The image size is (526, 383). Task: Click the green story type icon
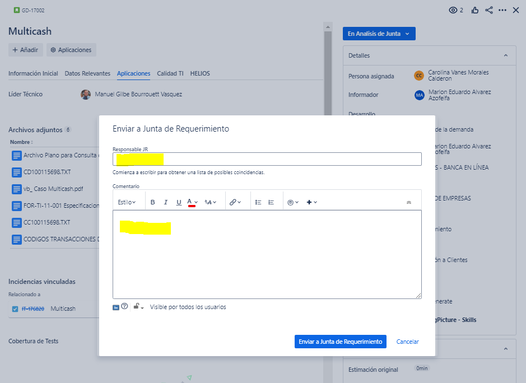[16, 10]
